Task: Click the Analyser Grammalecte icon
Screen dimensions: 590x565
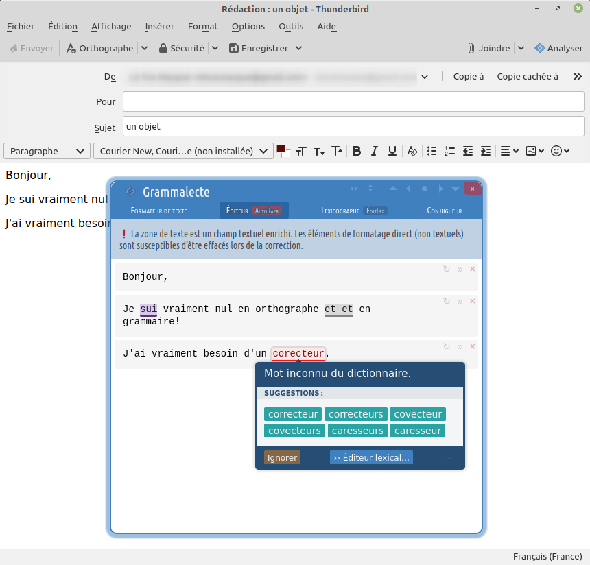Action: coord(558,48)
